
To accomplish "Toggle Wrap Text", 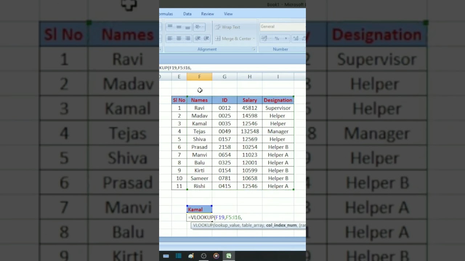I will click(227, 27).
